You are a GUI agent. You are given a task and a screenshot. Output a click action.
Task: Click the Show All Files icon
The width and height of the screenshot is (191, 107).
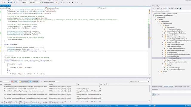click(x=172, y=9)
